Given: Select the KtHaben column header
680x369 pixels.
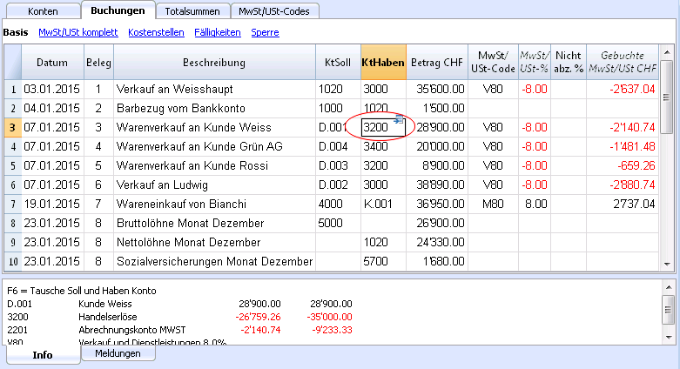Looking at the screenshot, I should pyautogui.click(x=383, y=62).
